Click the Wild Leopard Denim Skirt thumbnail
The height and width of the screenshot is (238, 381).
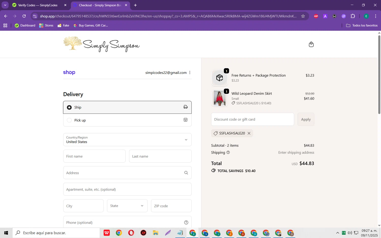click(x=219, y=98)
